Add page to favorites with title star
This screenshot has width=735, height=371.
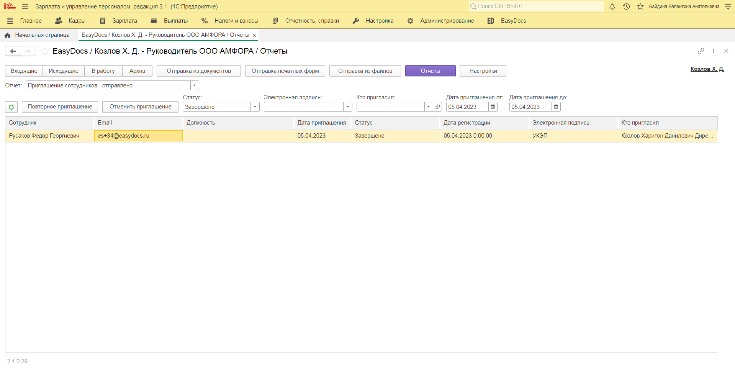coord(45,51)
